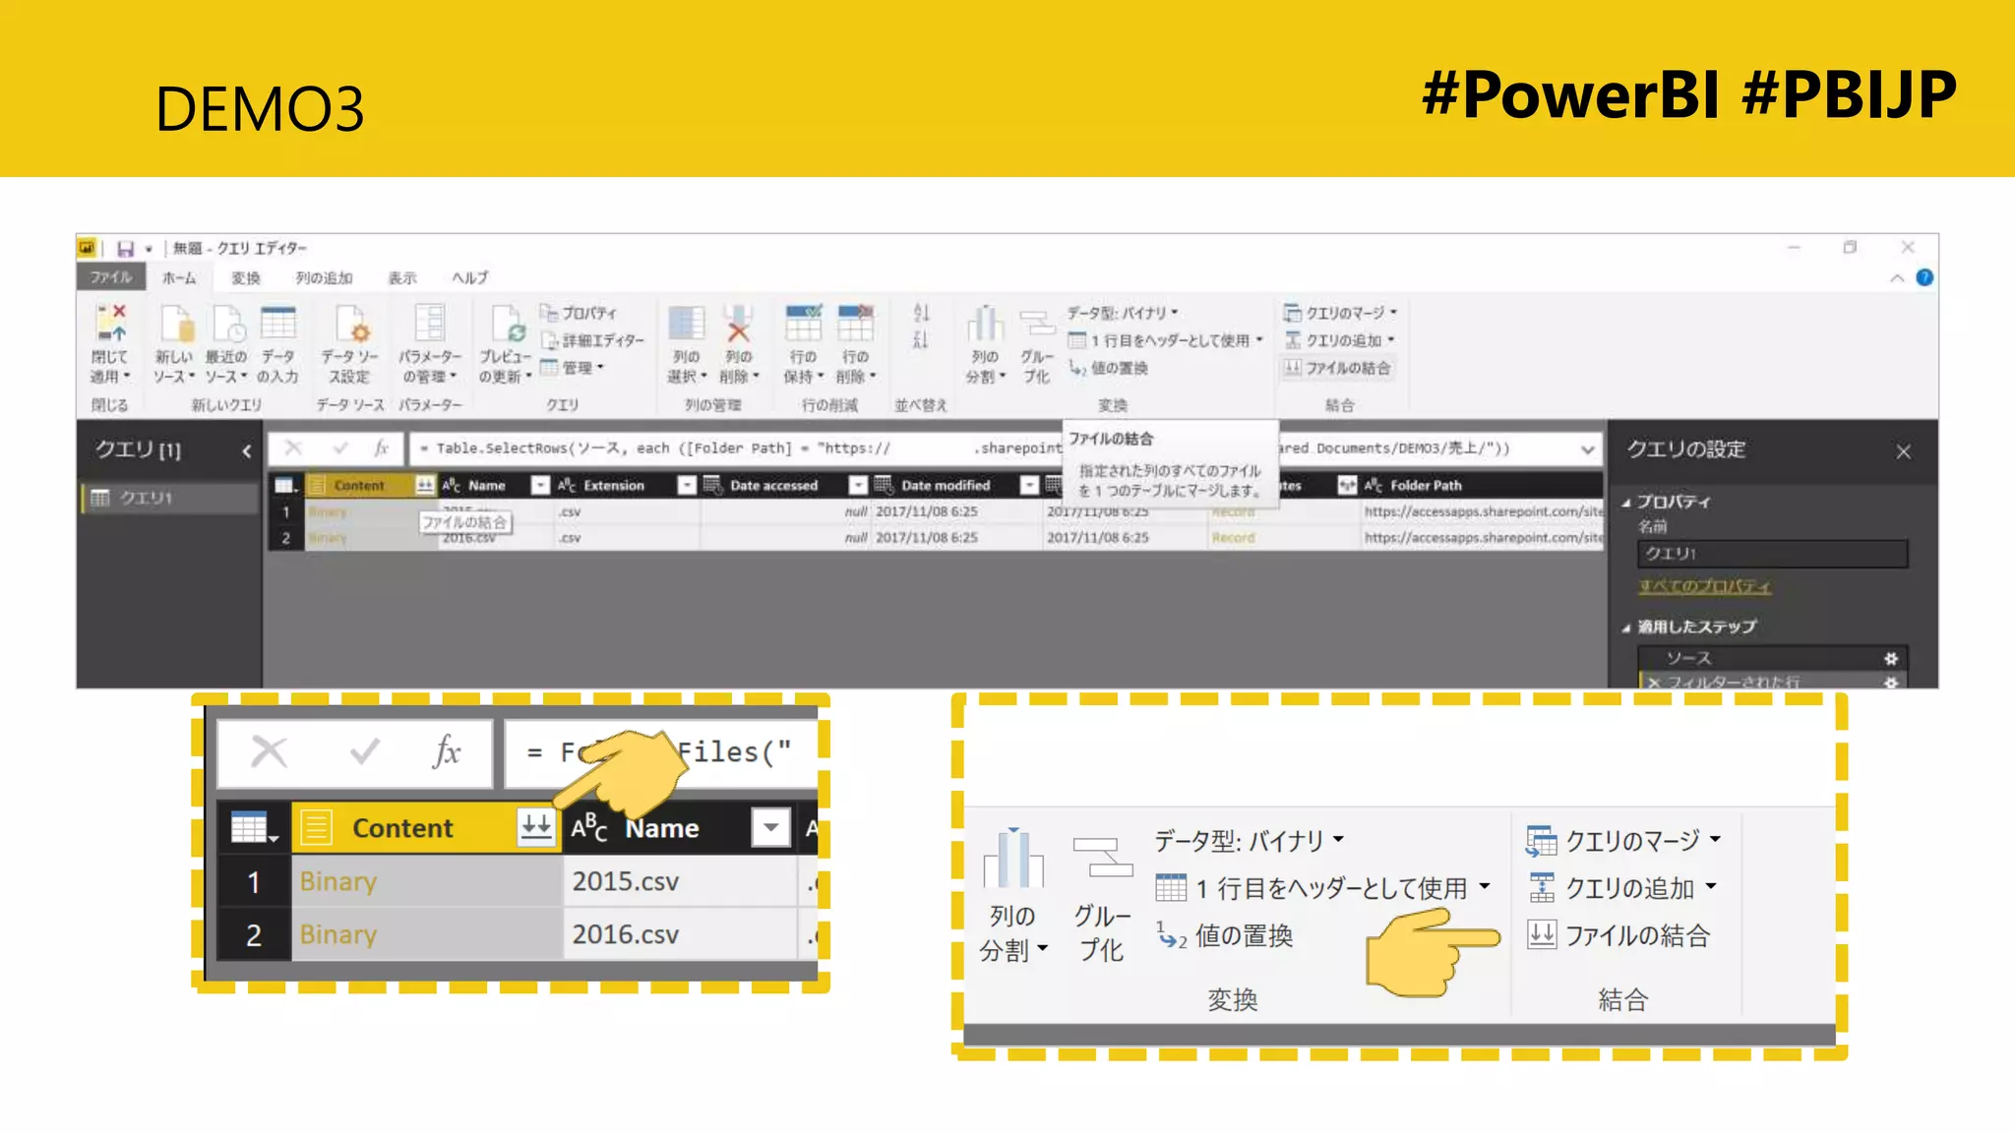Click the fx icon in the main formula bar
This screenshot has height=1133, width=2015.
[x=382, y=448]
